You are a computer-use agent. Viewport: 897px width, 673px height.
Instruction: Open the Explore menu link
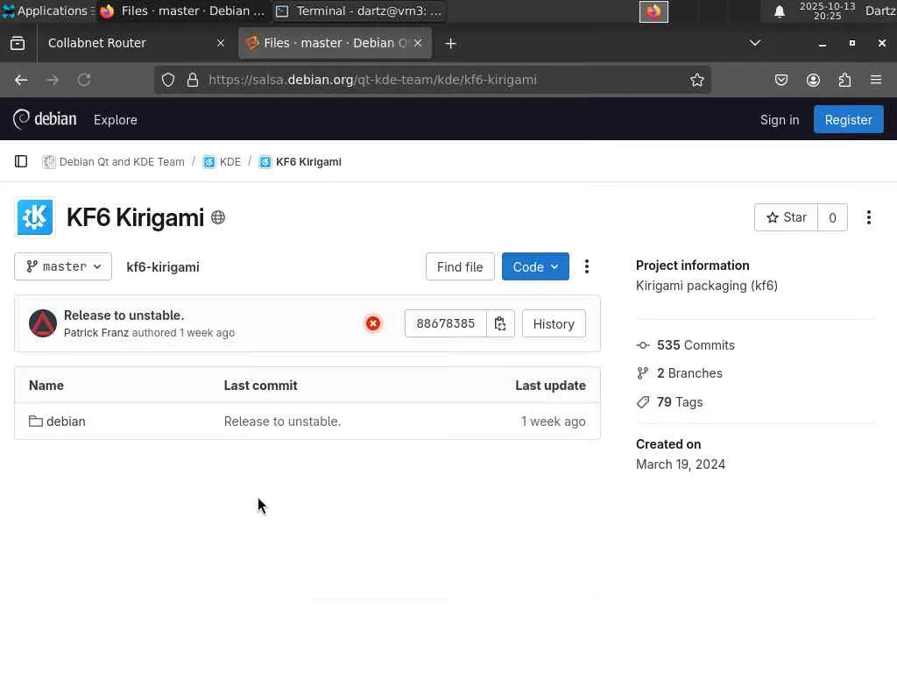116,119
